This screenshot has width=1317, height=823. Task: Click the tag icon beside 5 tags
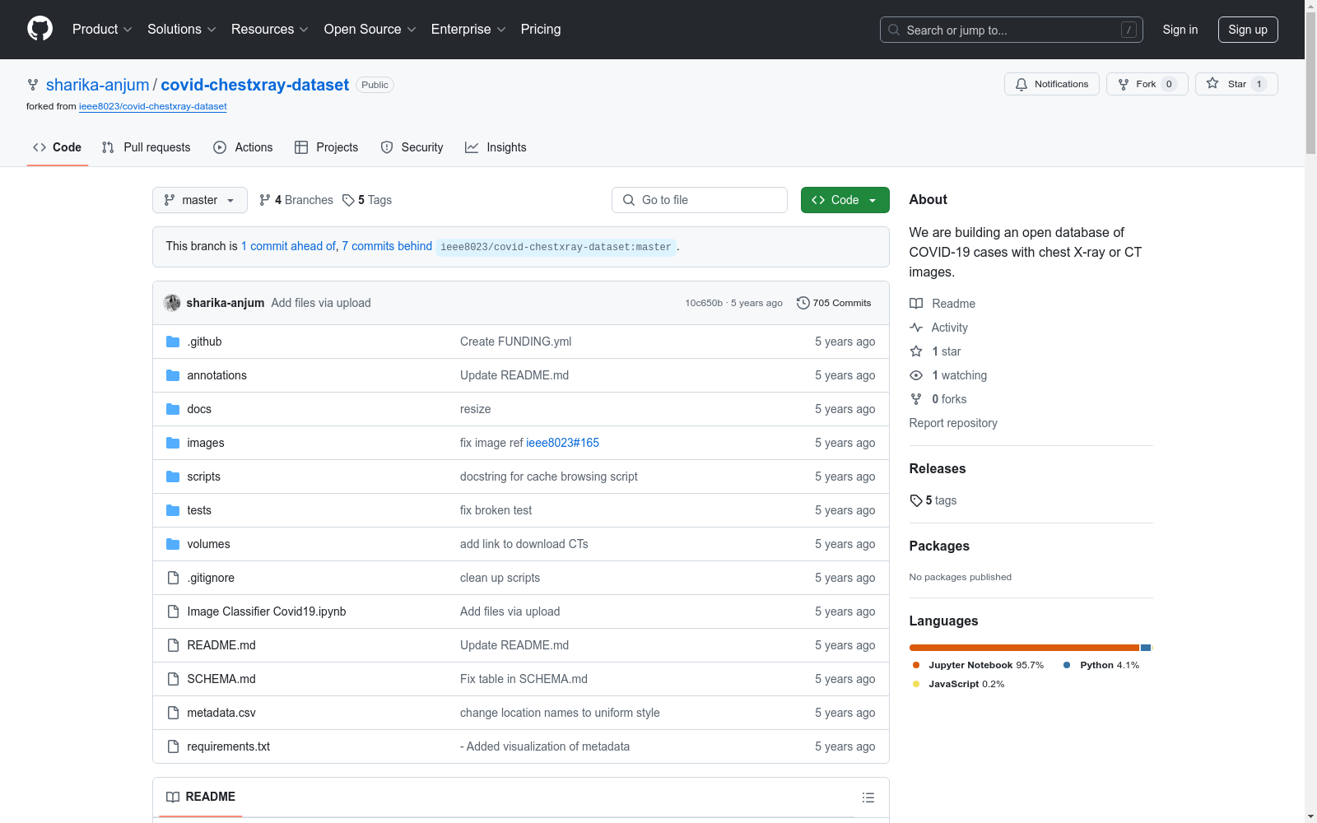coord(916,500)
